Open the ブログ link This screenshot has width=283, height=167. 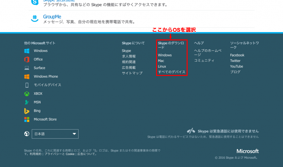(x=235, y=72)
